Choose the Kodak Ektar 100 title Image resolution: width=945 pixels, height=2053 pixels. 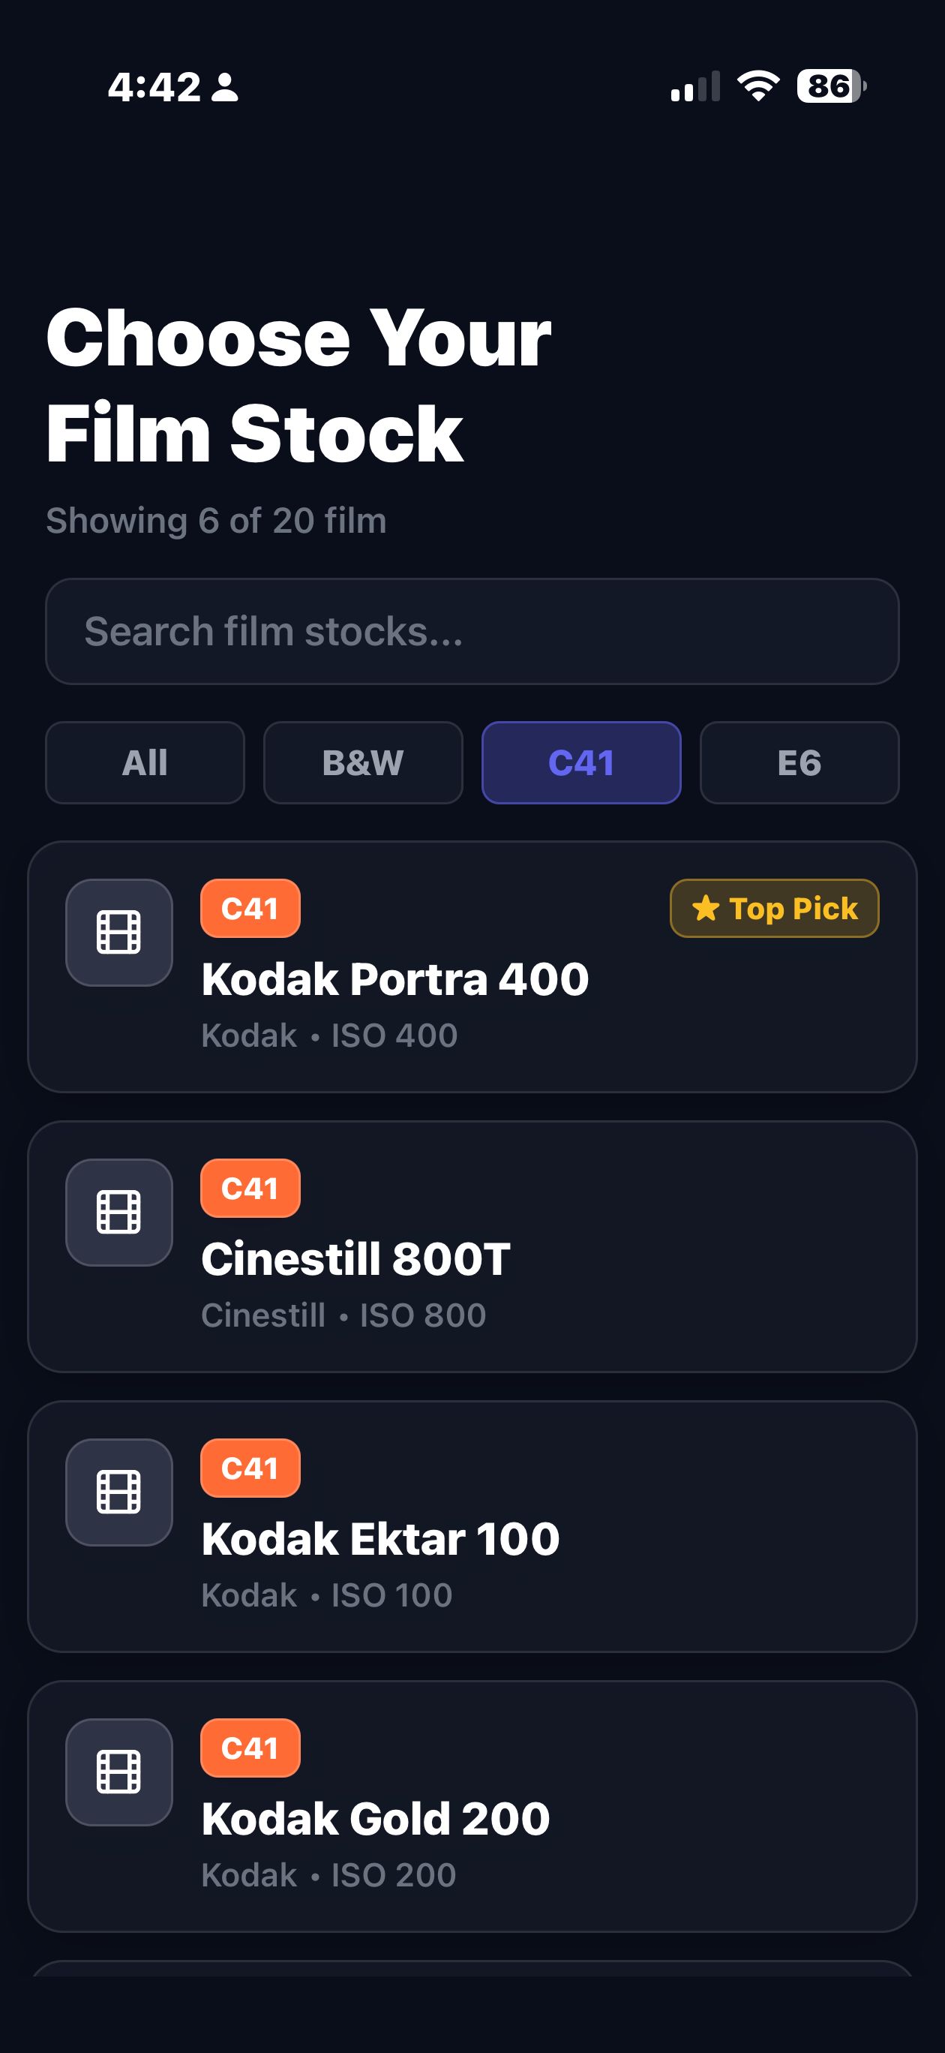pos(380,1538)
